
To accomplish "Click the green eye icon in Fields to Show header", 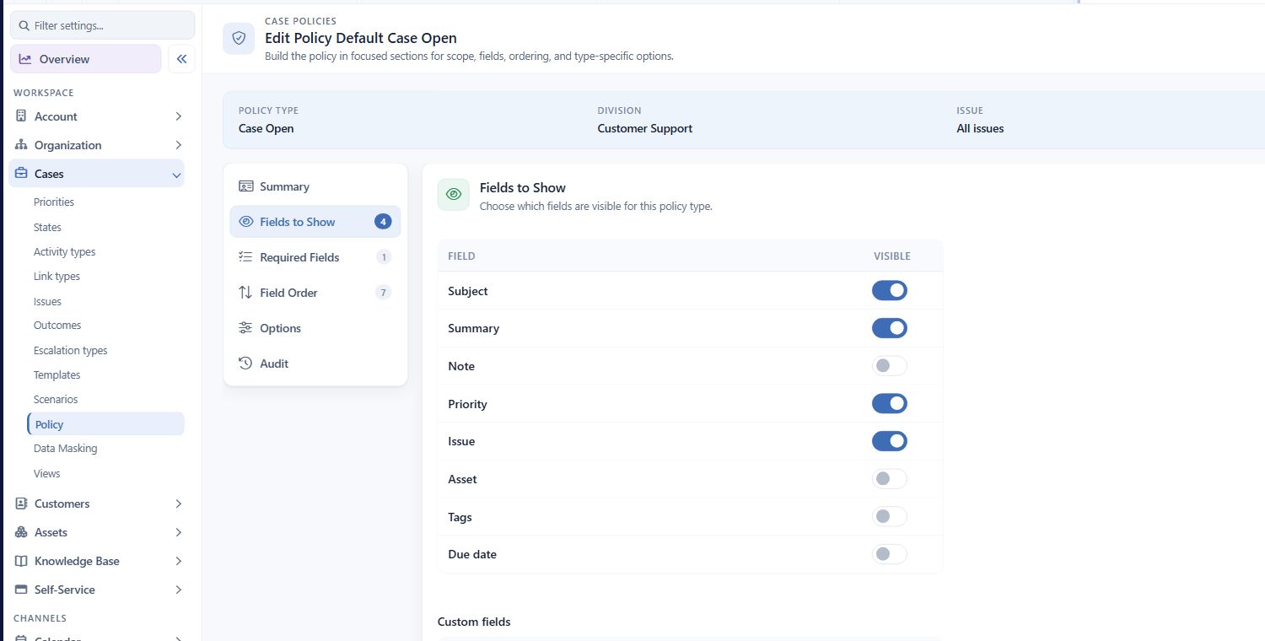I will pyautogui.click(x=454, y=194).
